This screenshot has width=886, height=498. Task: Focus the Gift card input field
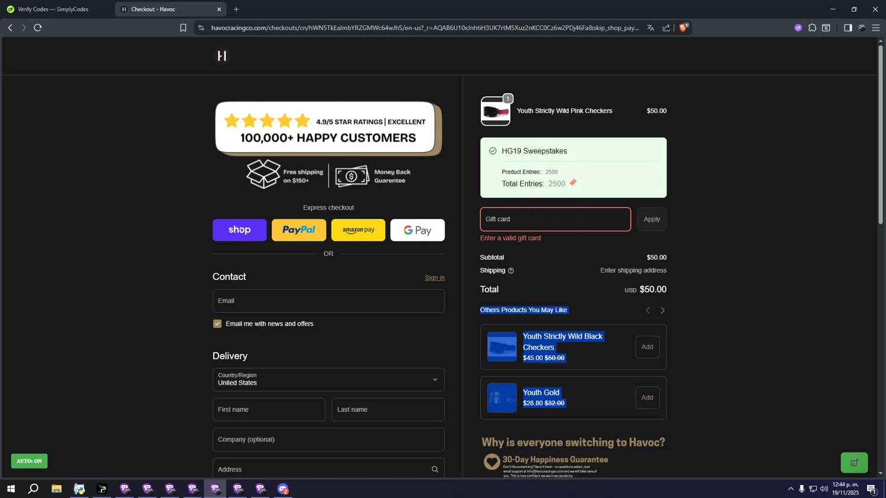click(x=555, y=219)
